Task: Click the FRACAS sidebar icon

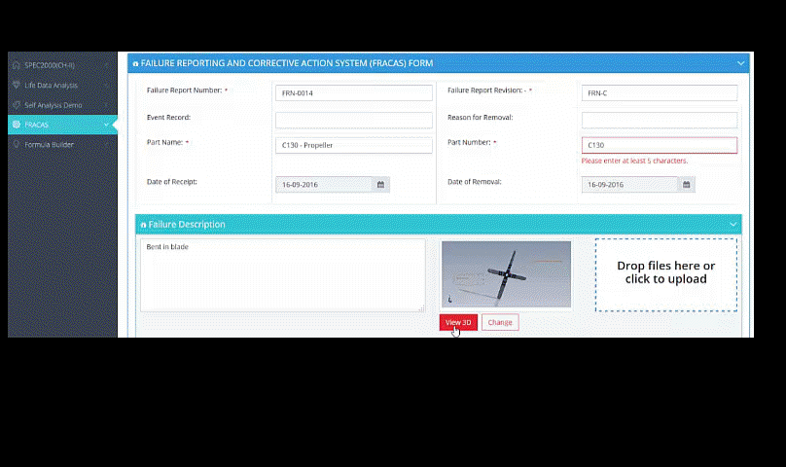Action: (x=16, y=125)
